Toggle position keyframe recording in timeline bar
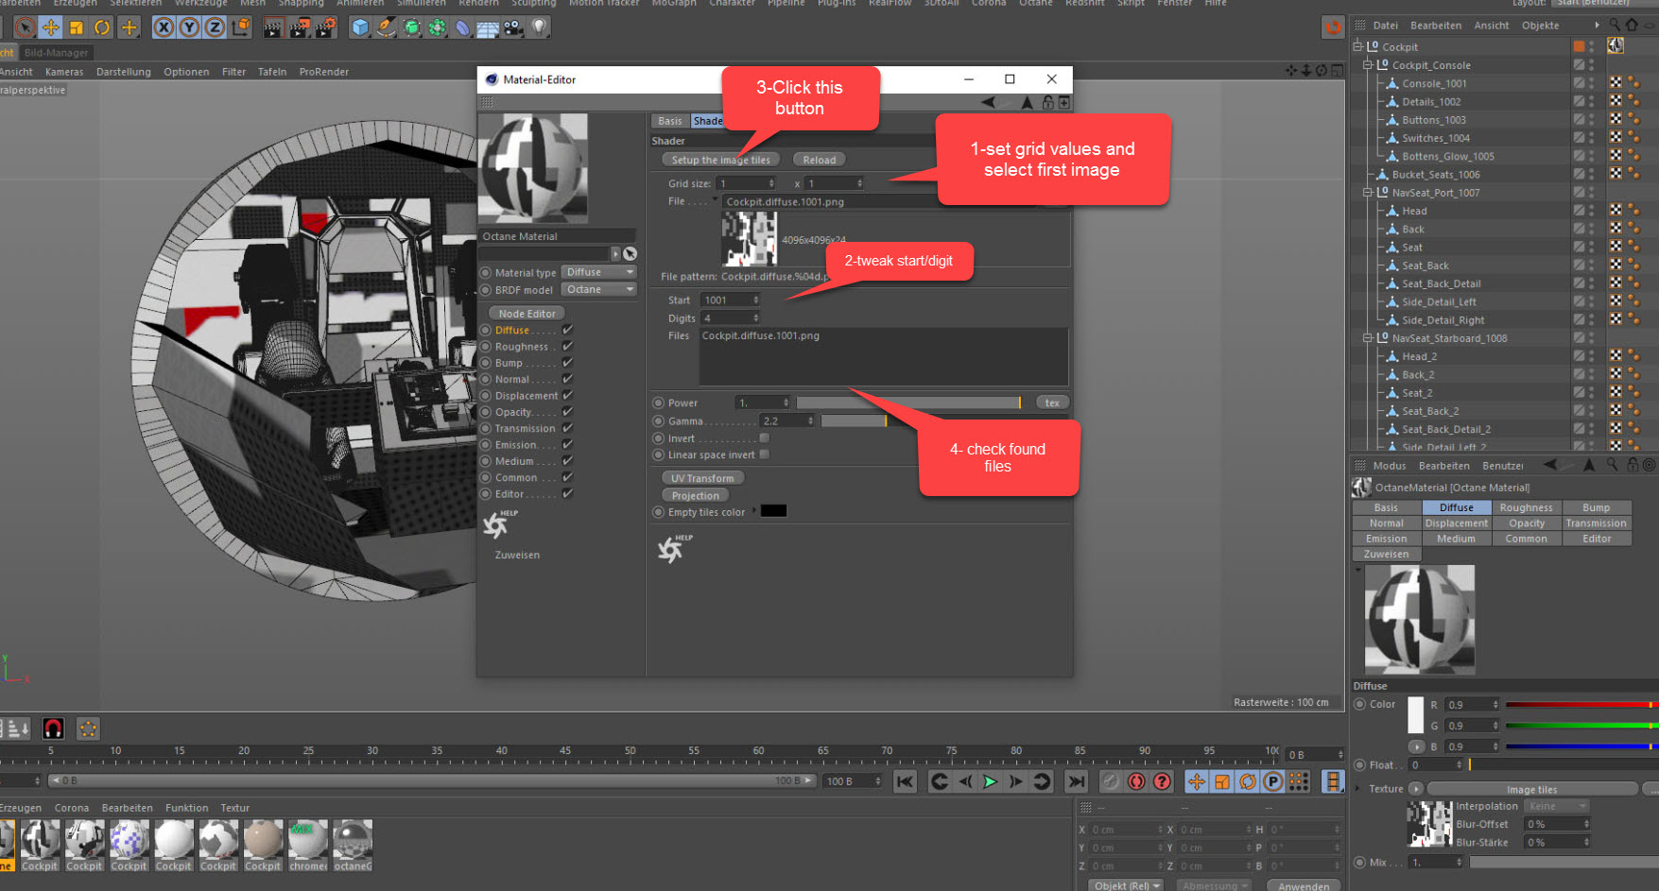The height and width of the screenshot is (891, 1659). (x=1197, y=781)
